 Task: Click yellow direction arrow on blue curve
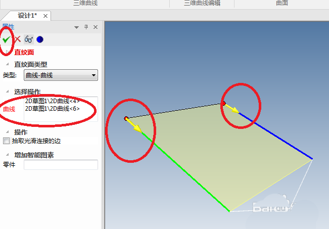[231, 108]
